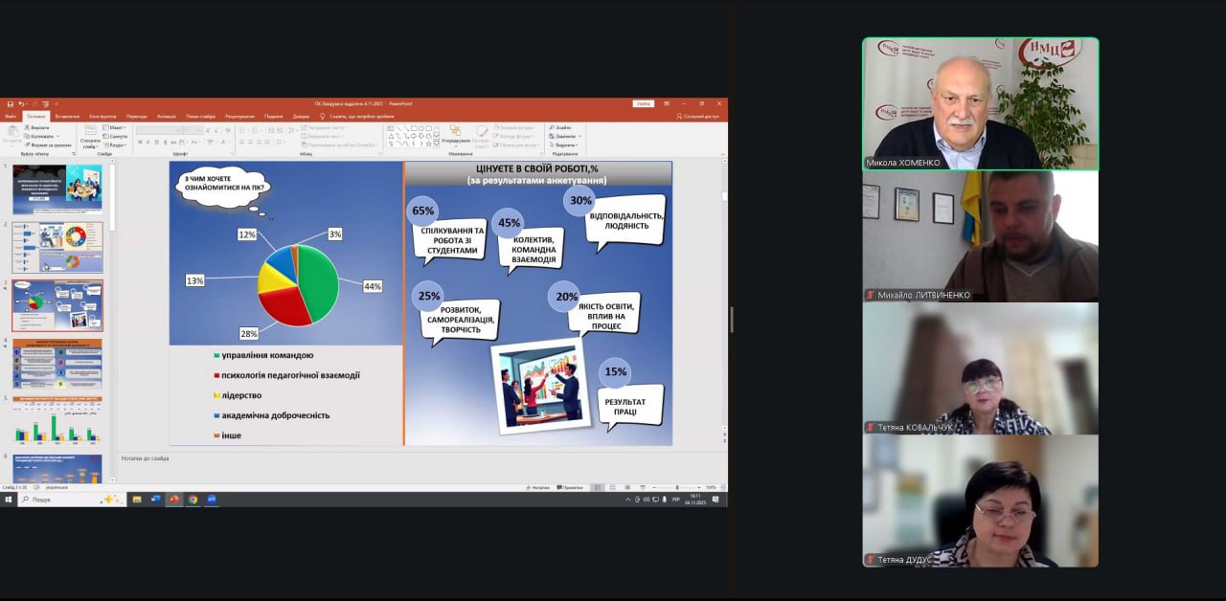Open the File (Файл) menu tab
1226x601 pixels.
pos(11,116)
